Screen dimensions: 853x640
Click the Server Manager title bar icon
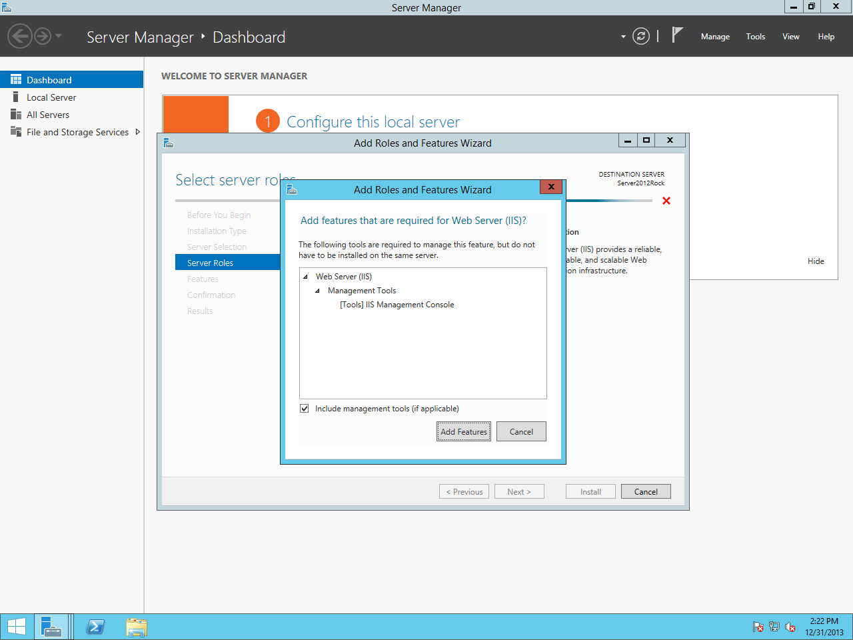(x=7, y=7)
